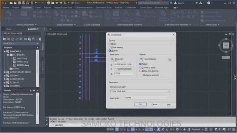
Task: Click OK in Write Block dialog
Action: 140,105
